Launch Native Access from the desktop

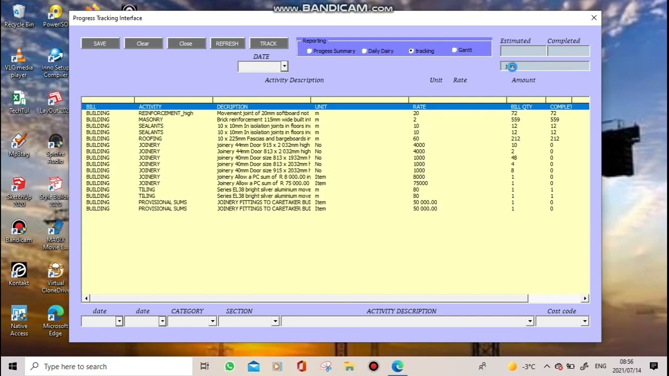(x=19, y=321)
